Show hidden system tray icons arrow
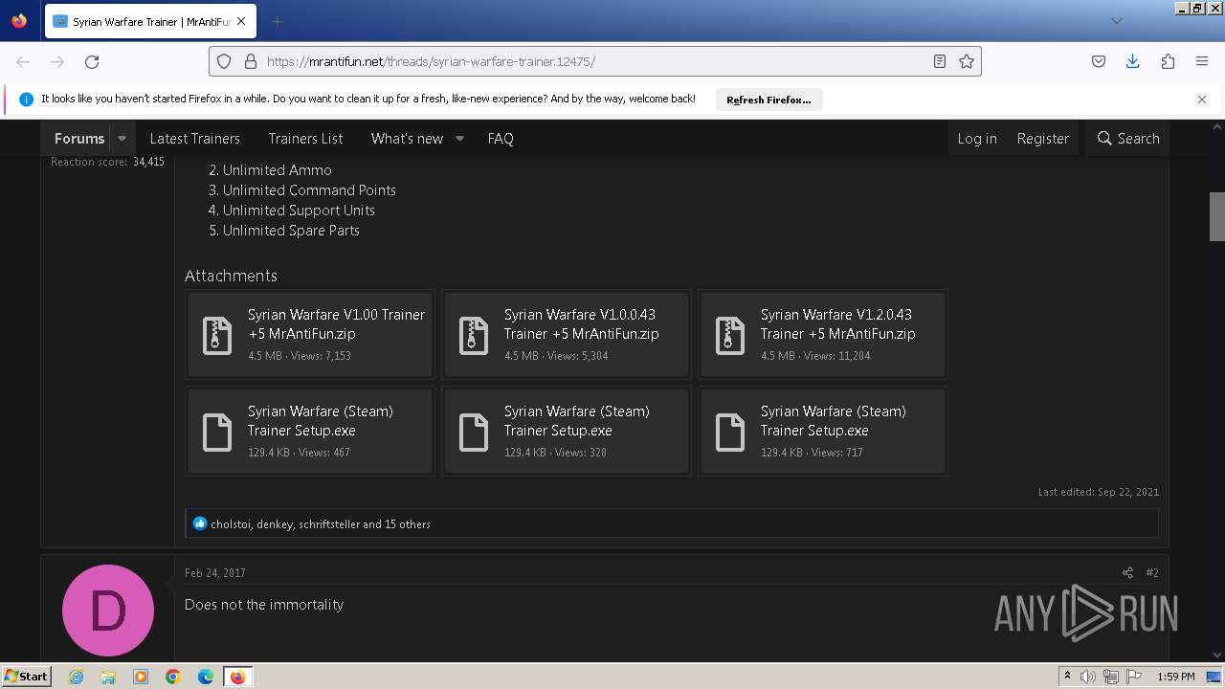1225x689 pixels. pos(1067,677)
